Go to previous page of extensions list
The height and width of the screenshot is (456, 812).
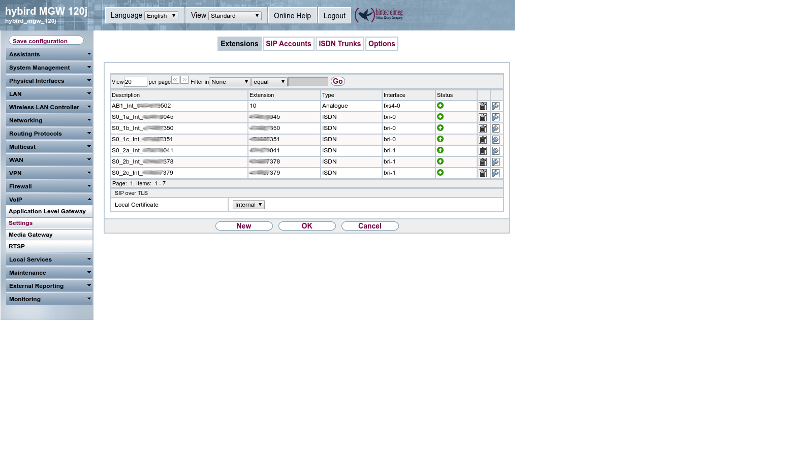[x=175, y=80]
